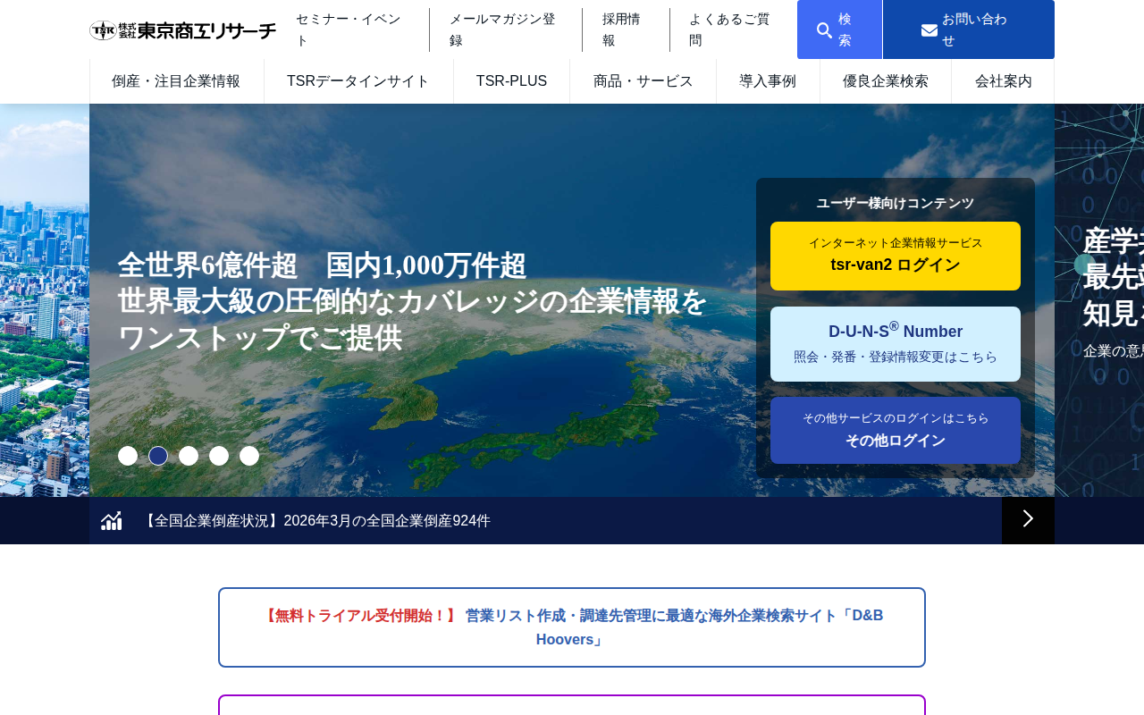Open the TSRデータインサイト menu
Image resolution: width=1144 pixels, height=715 pixels.
pos(358,81)
